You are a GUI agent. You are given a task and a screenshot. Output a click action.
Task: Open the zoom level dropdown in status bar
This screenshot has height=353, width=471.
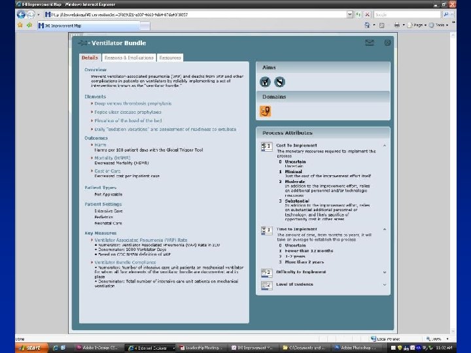tap(447, 339)
